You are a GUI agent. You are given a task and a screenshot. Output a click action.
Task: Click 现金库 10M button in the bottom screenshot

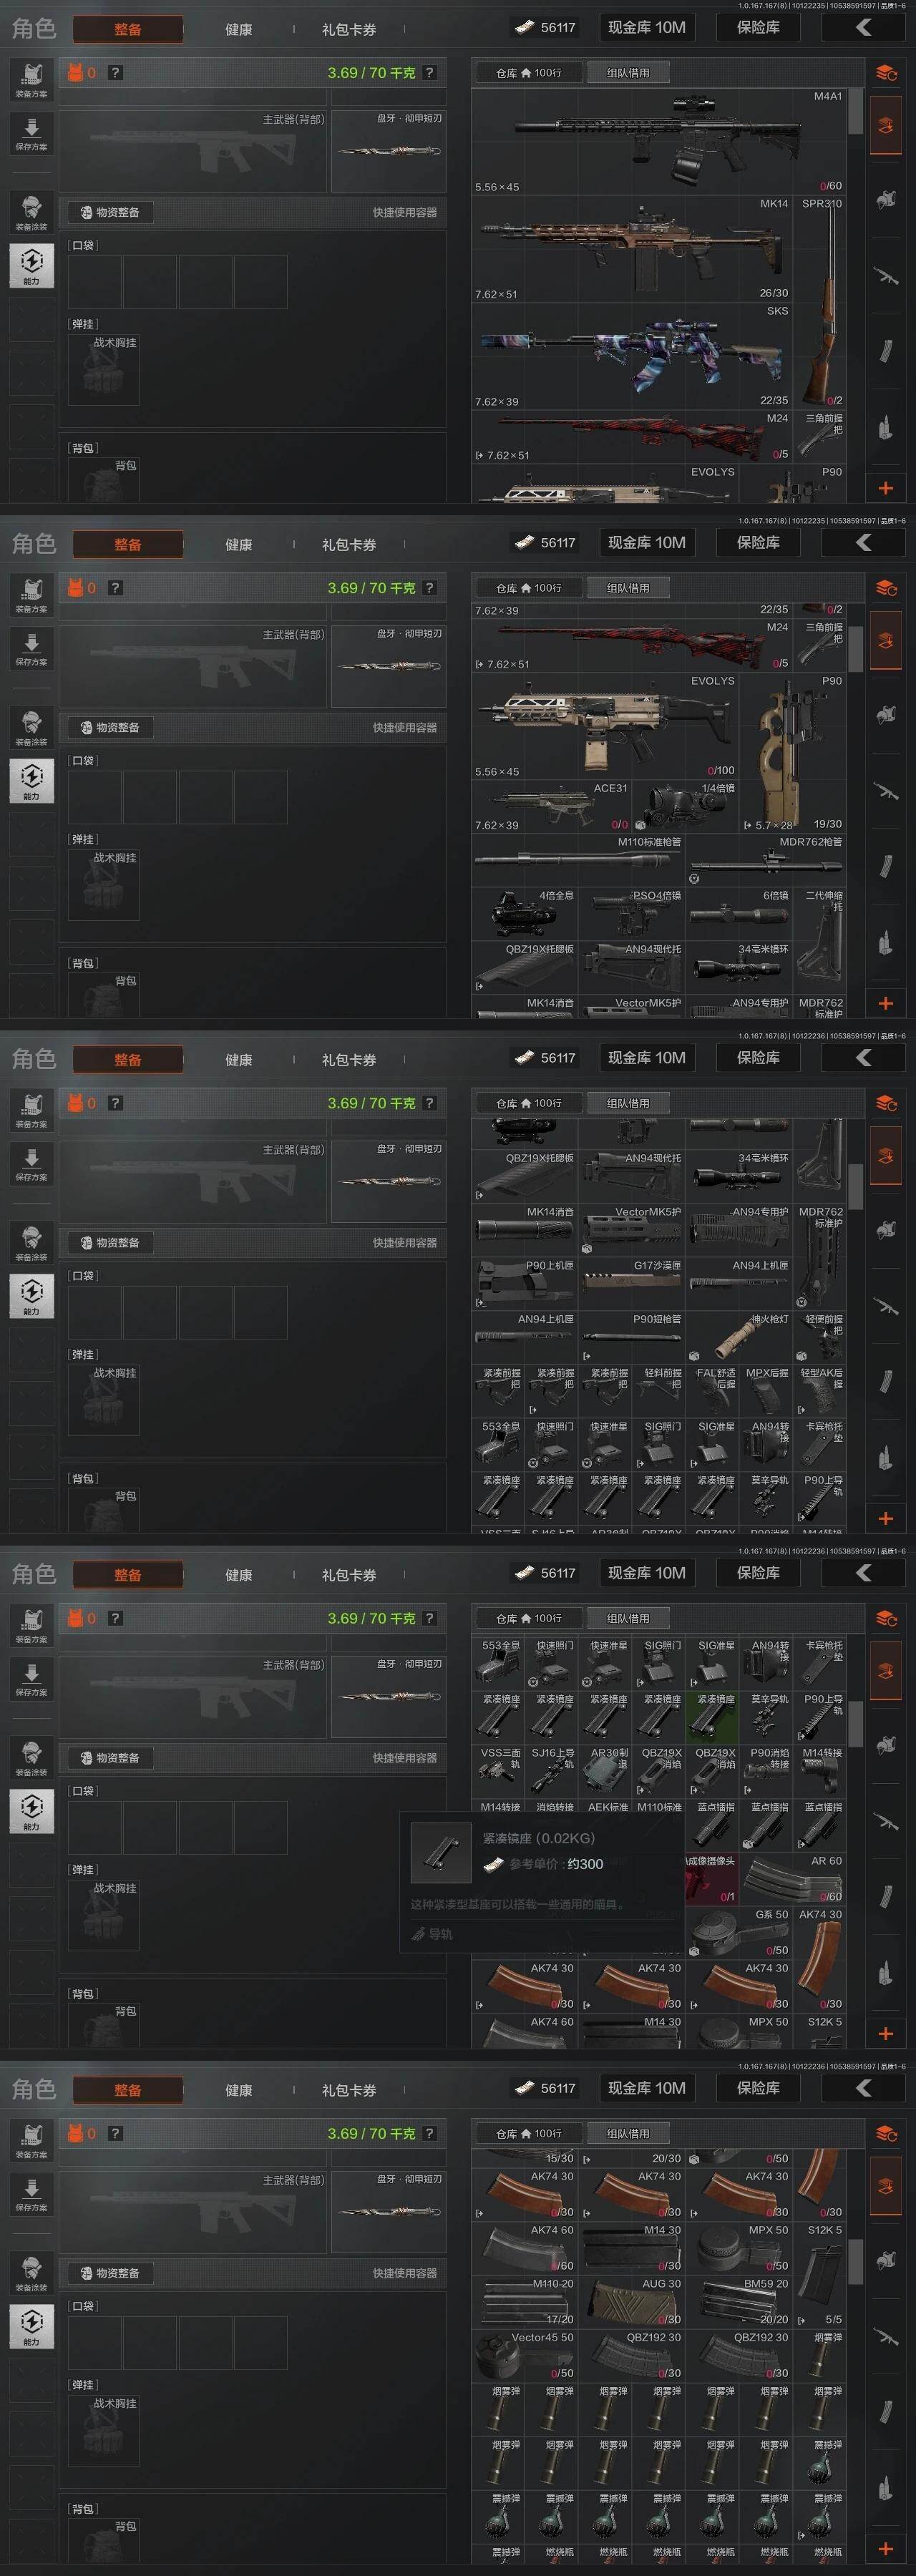(647, 2088)
